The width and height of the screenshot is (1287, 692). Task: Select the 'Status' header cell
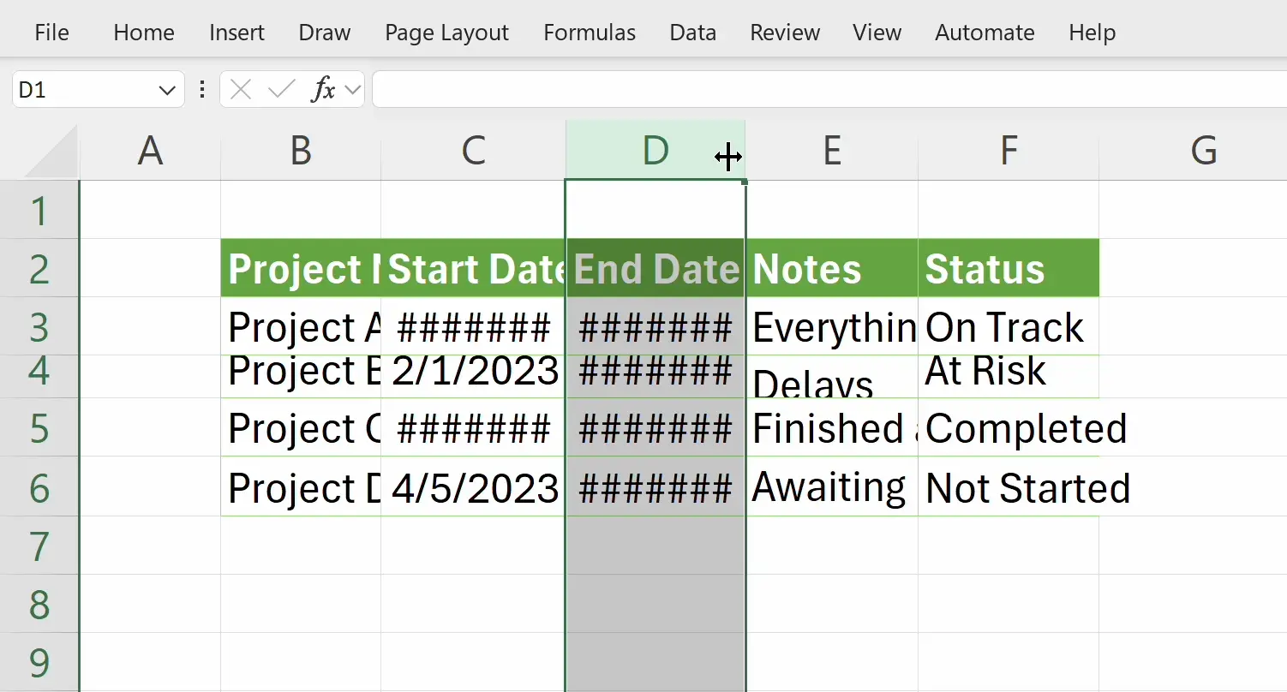tap(1008, 267)
